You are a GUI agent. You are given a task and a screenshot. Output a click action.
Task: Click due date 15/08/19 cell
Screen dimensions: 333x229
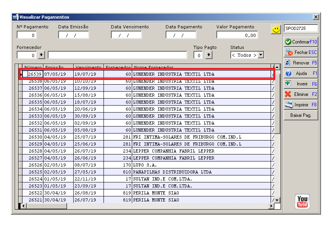(x=88, y=95)
